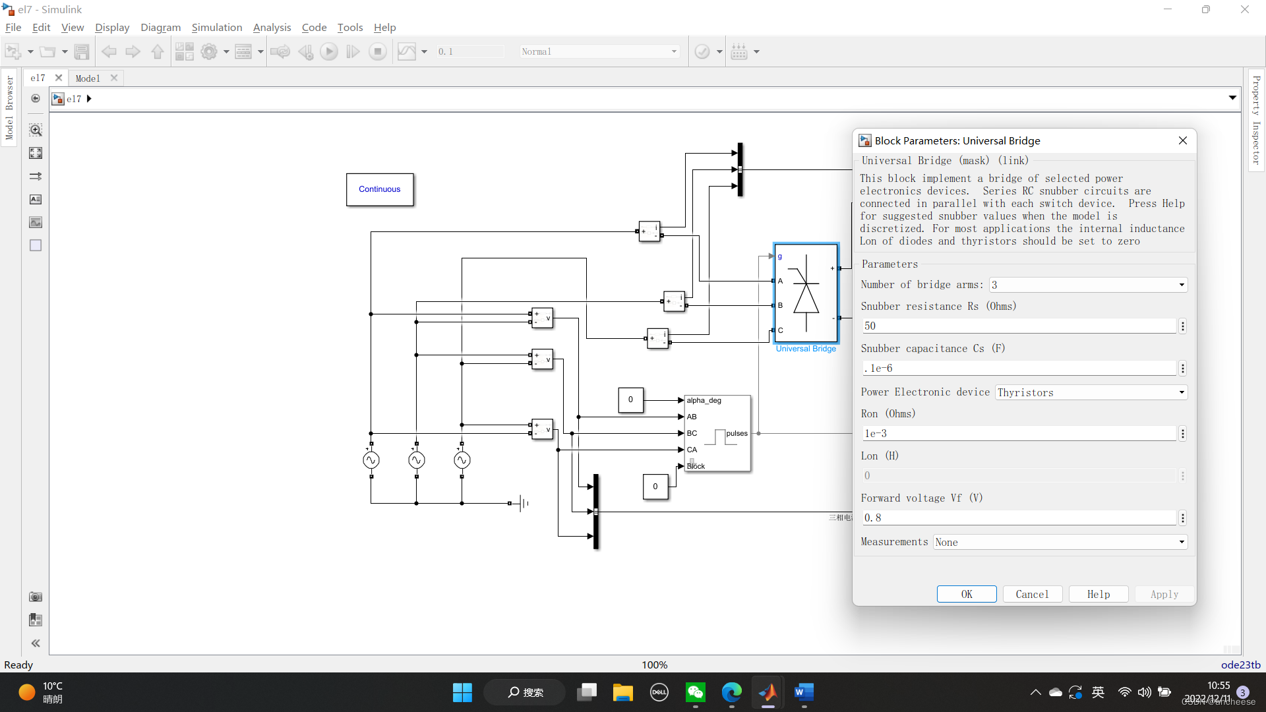Click the Save model icon
Screen dimensions: 1266x712
tap(82, 51)
